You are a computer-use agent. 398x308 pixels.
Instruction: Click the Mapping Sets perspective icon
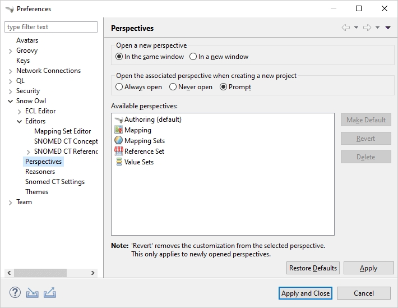click(118, 141)
